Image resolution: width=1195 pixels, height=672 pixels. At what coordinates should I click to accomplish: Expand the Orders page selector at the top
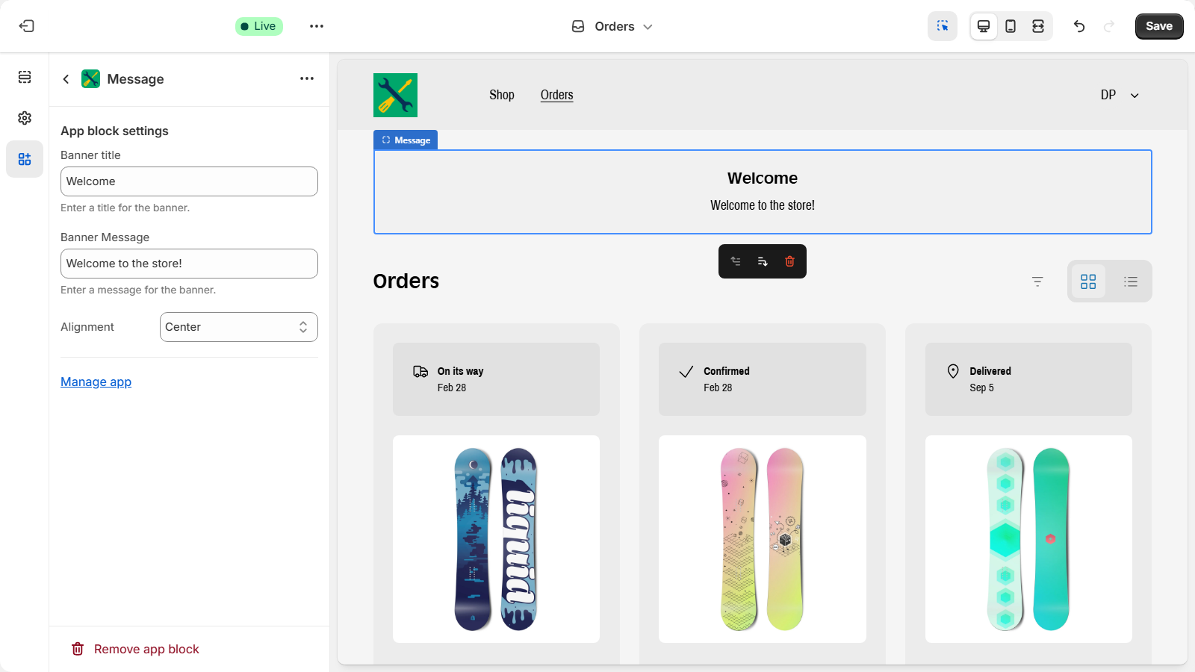611,26
